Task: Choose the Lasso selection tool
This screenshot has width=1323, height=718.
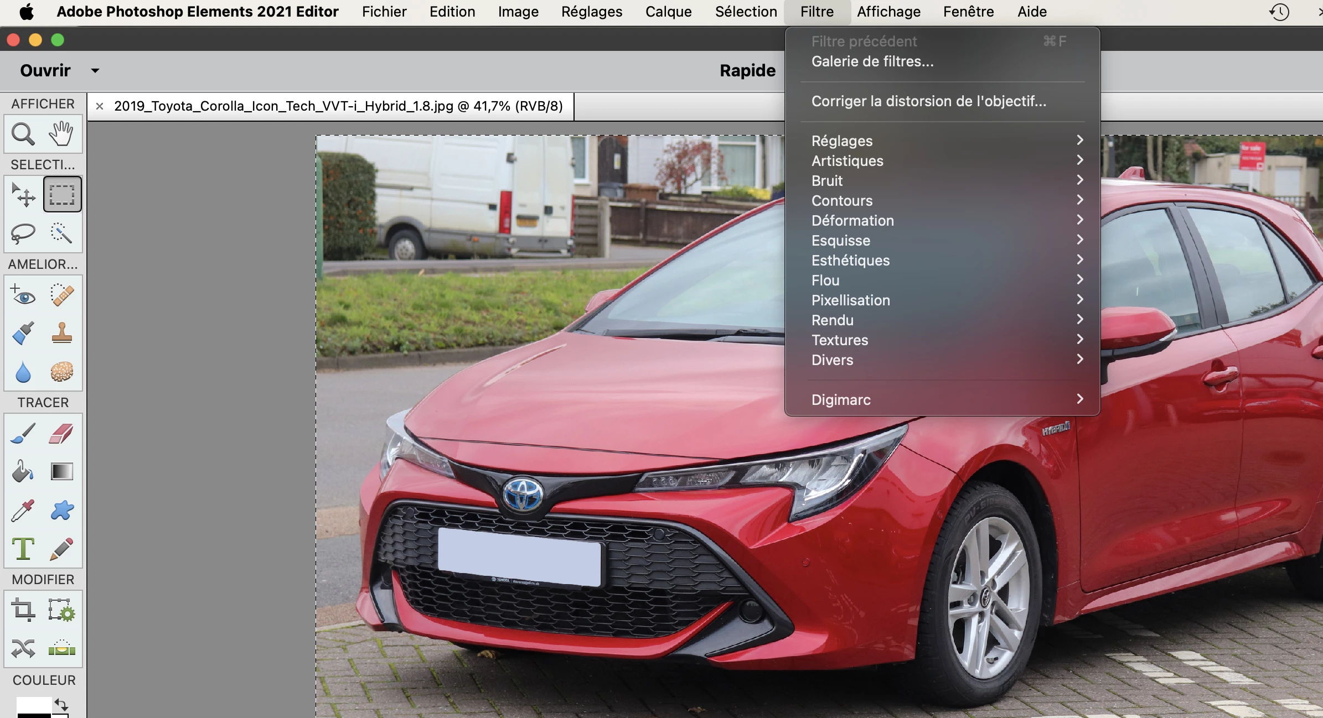Action: point(23,234)
